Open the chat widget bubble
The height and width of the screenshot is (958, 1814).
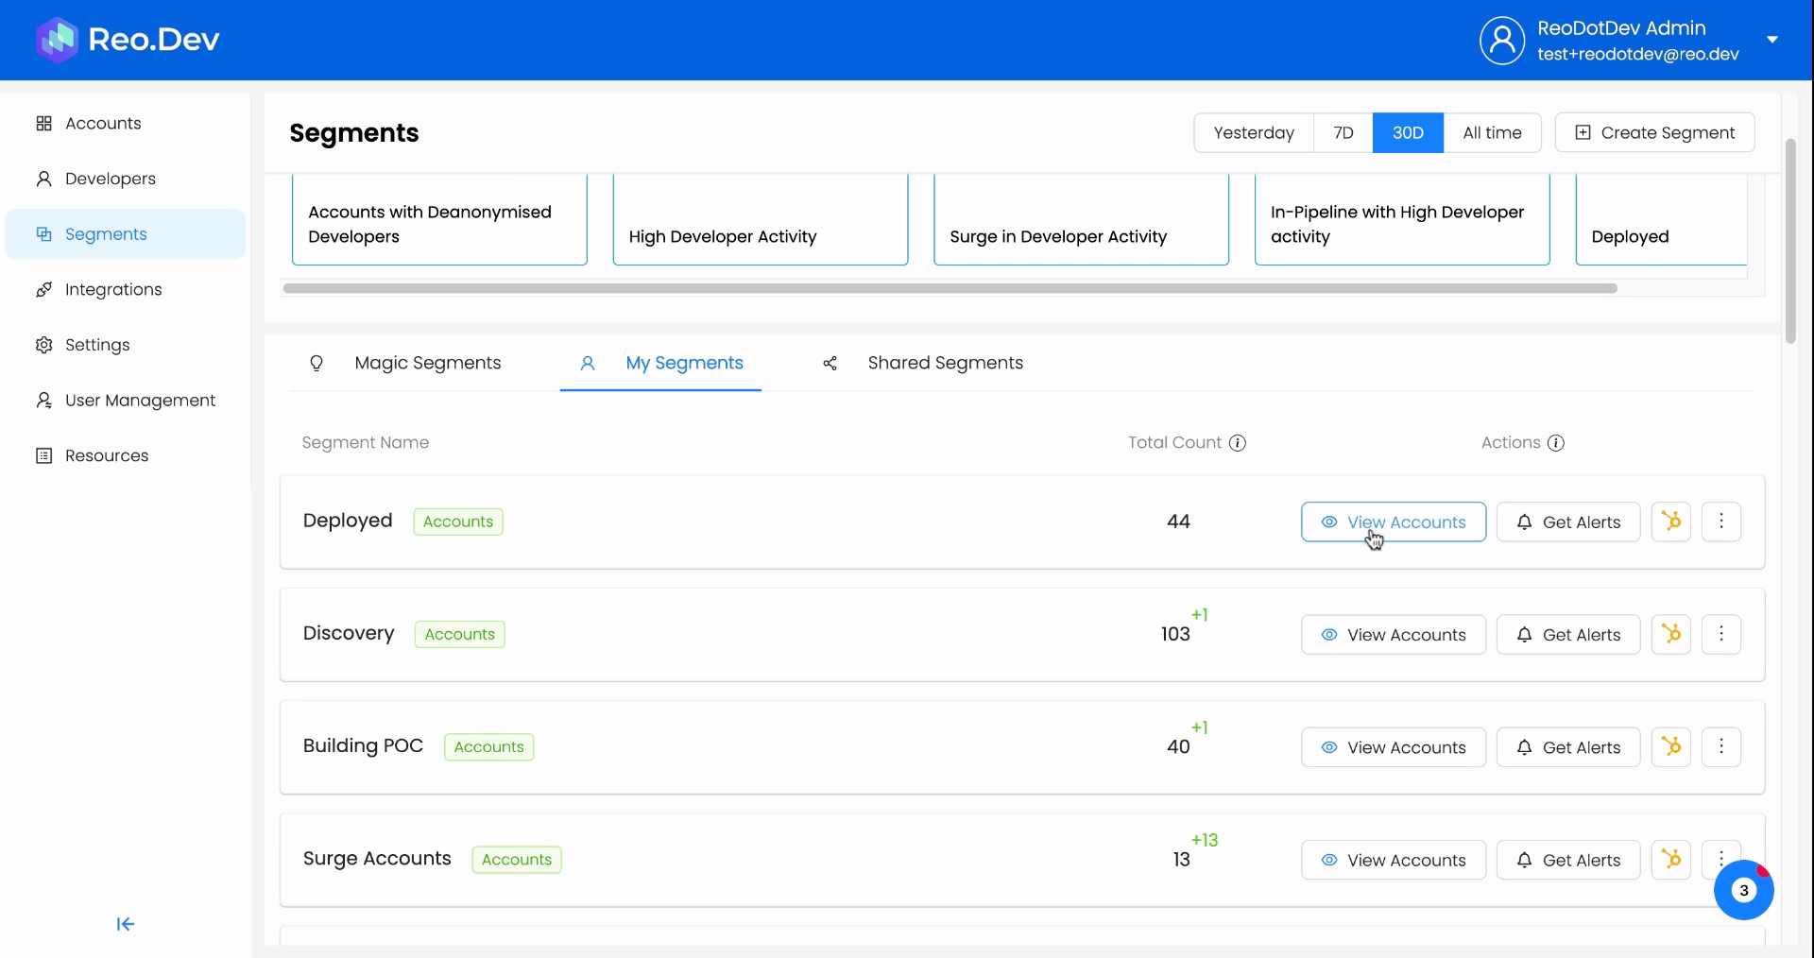pyautogui.click(x=1743, y=890)
